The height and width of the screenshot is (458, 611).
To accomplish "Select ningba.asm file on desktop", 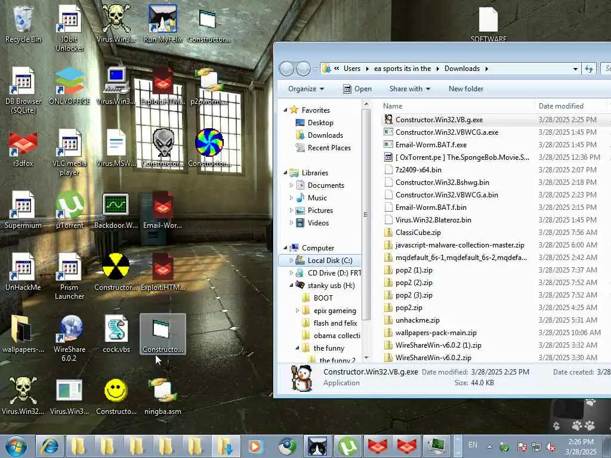I will (162, 396).
